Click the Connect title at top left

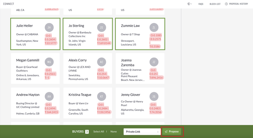(9, 4)
